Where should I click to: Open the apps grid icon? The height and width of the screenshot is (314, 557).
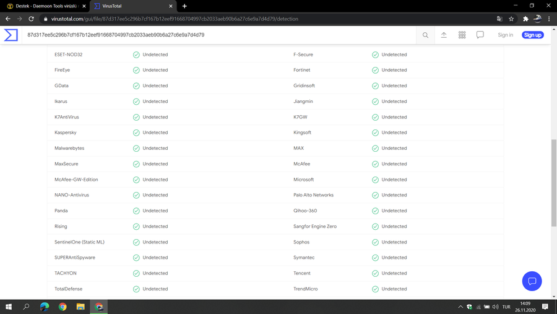(462, 35)
